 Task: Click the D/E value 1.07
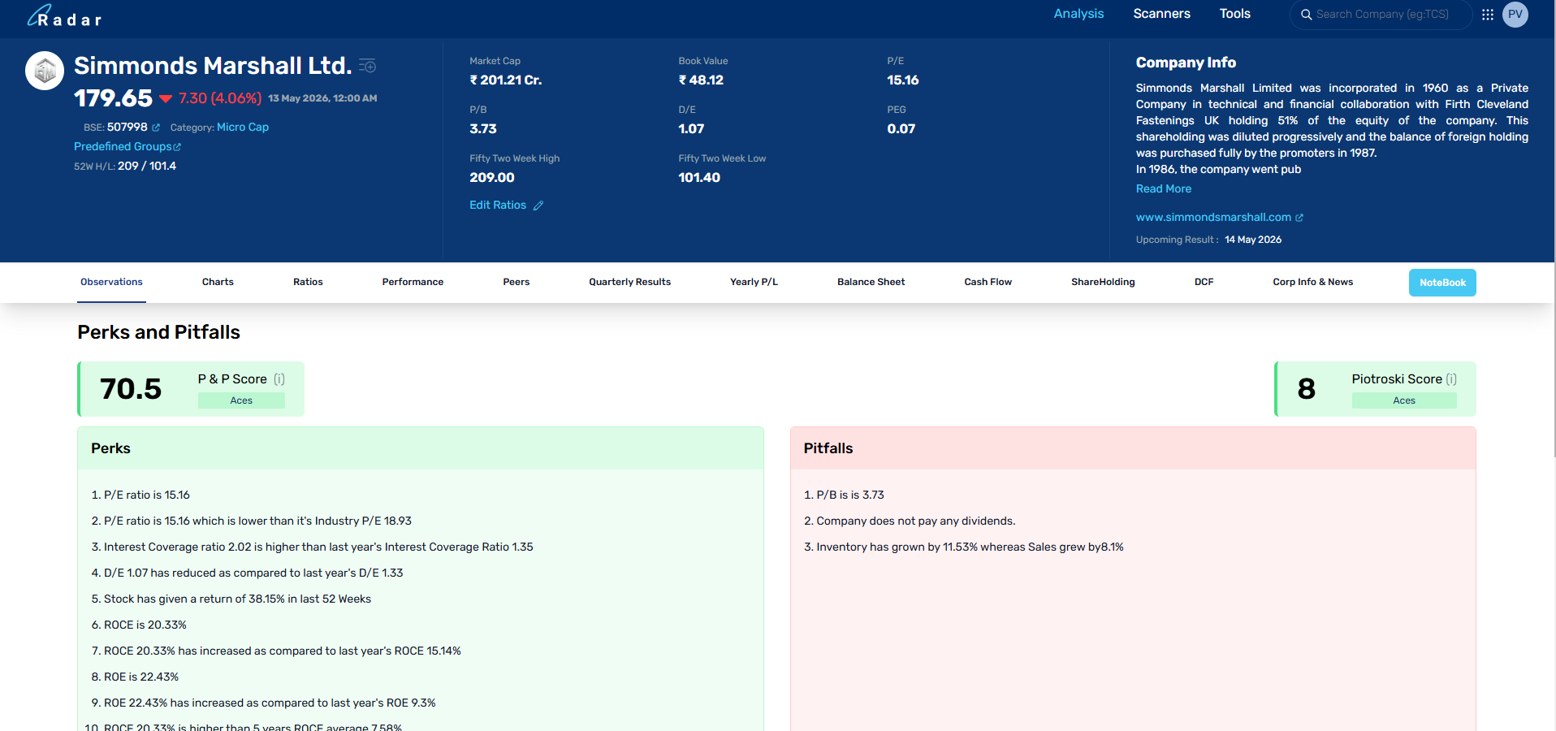tap(691, 129)
